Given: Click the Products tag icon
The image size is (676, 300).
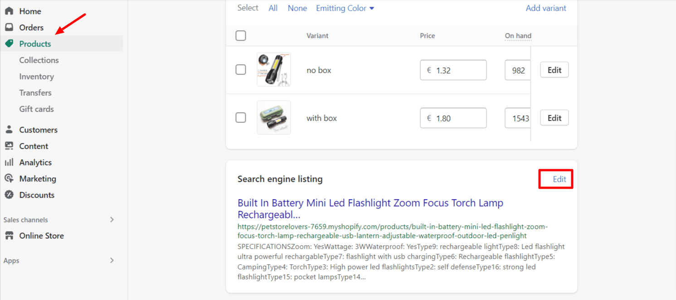Looking at the screenshot, I should pos(9,43).
